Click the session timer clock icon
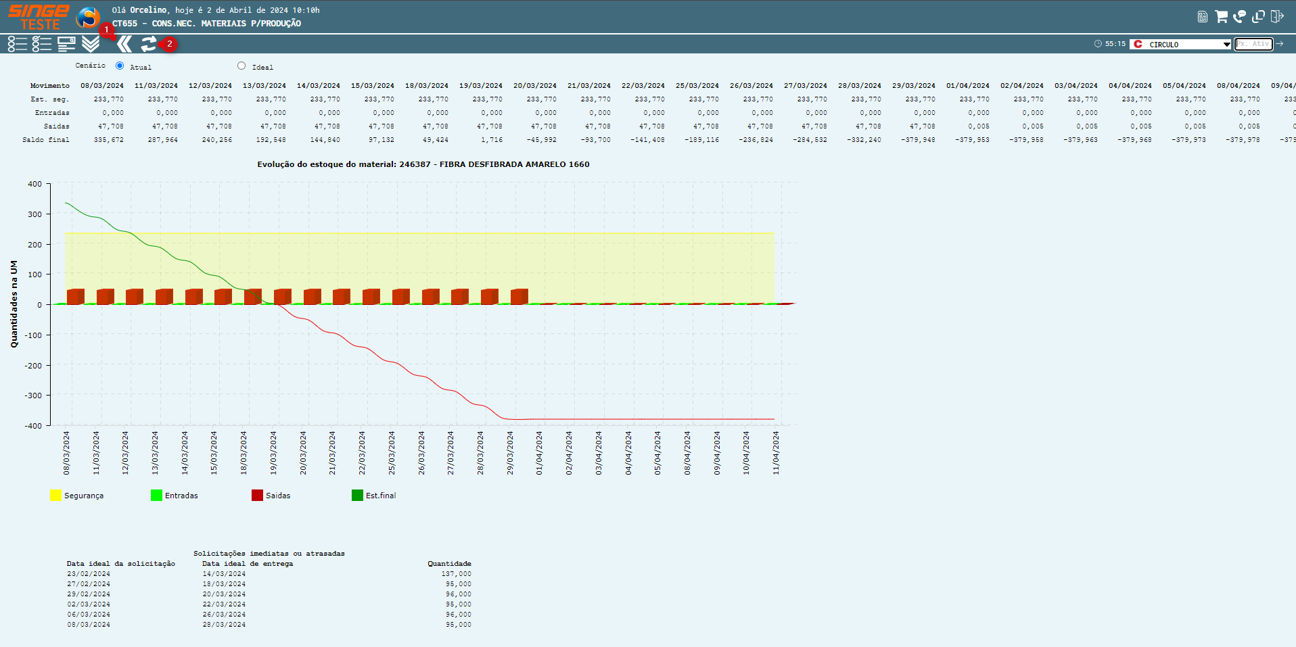The width and height of the screenshot is (1296, 647). click(x=1098, y=44)
